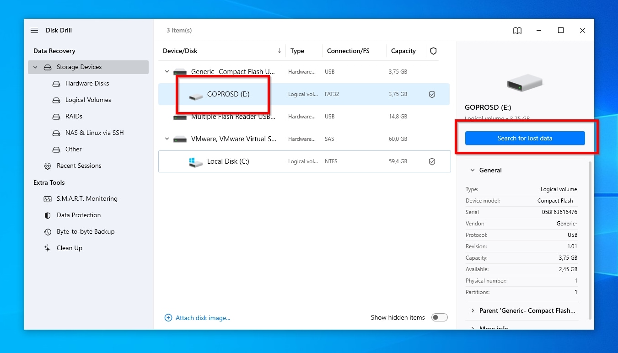Click the S.M.A.R.T. Monitoring chart icon

(x=48, y=199)
